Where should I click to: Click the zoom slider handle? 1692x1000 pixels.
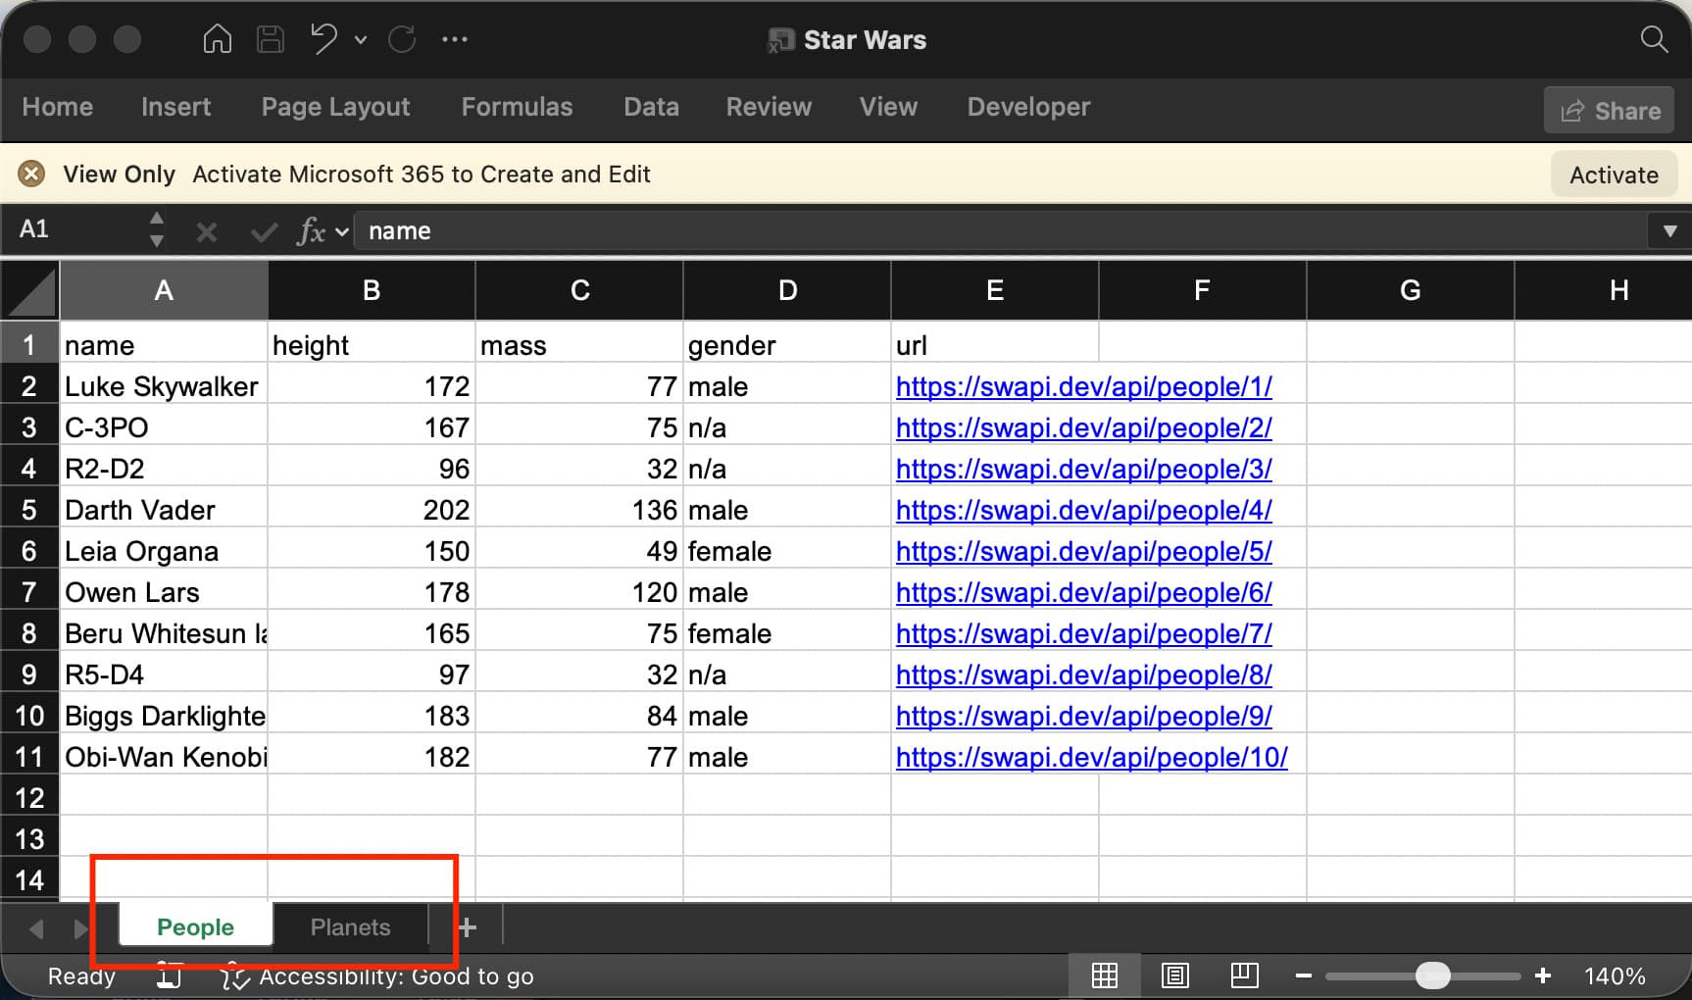[x=1432, y=975]
